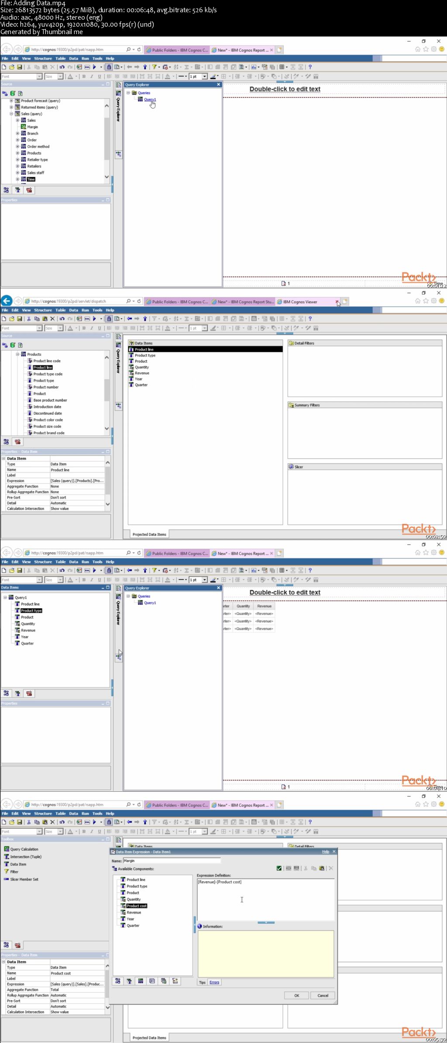Image resolution: width=447 pixels, height=1043 pixels.
Task: Click the Query1 link in third frame Query Explorer
Action: coord(150,603)
